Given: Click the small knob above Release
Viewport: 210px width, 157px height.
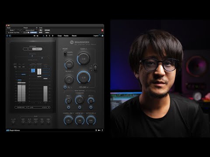Looking at the screenshot, I should [69, 65].
